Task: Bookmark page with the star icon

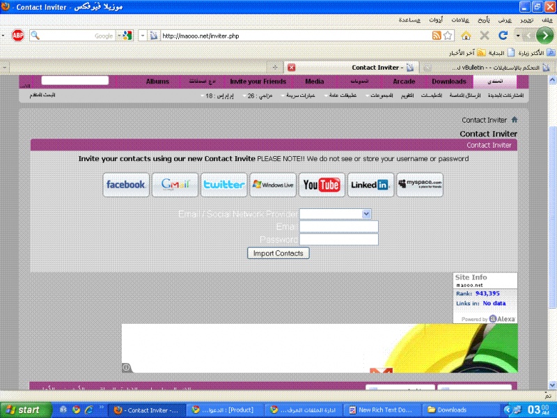Action: pyautogui.click(x=448, y=35)
